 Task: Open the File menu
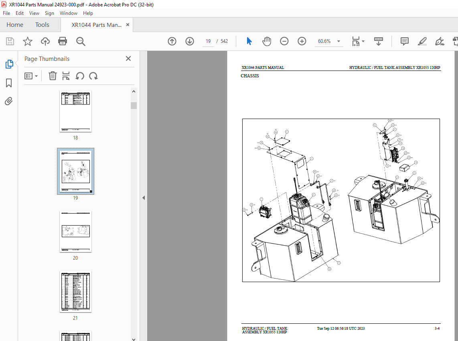[x=6, y=13]
